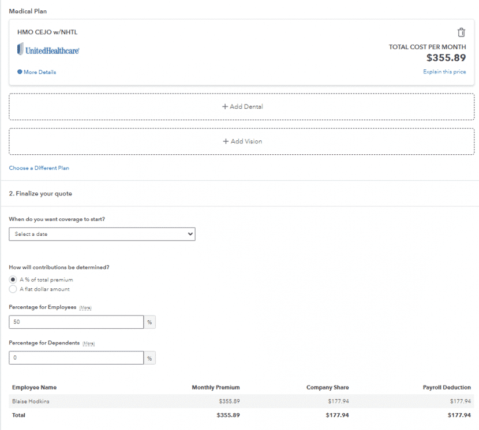Click the Payroll Deduction column header
479x430 pixels.
(447, 387)
